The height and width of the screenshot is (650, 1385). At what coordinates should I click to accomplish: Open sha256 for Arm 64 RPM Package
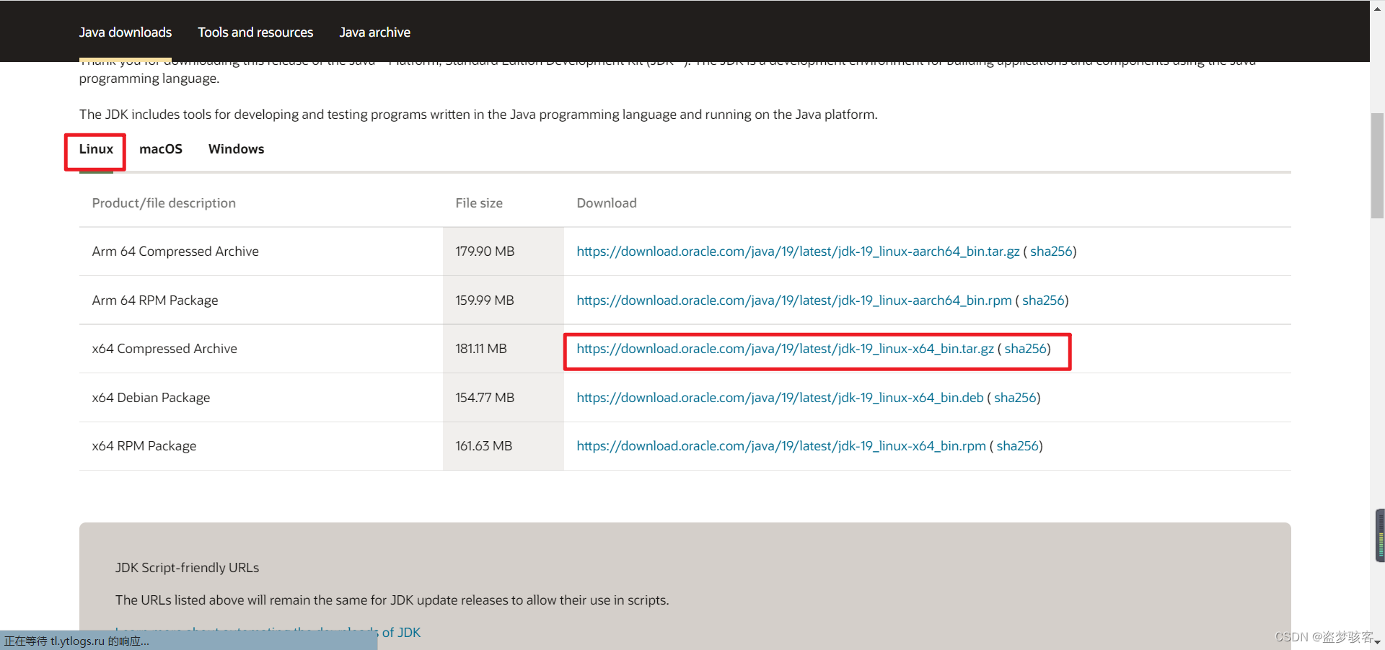[1043, 300]
